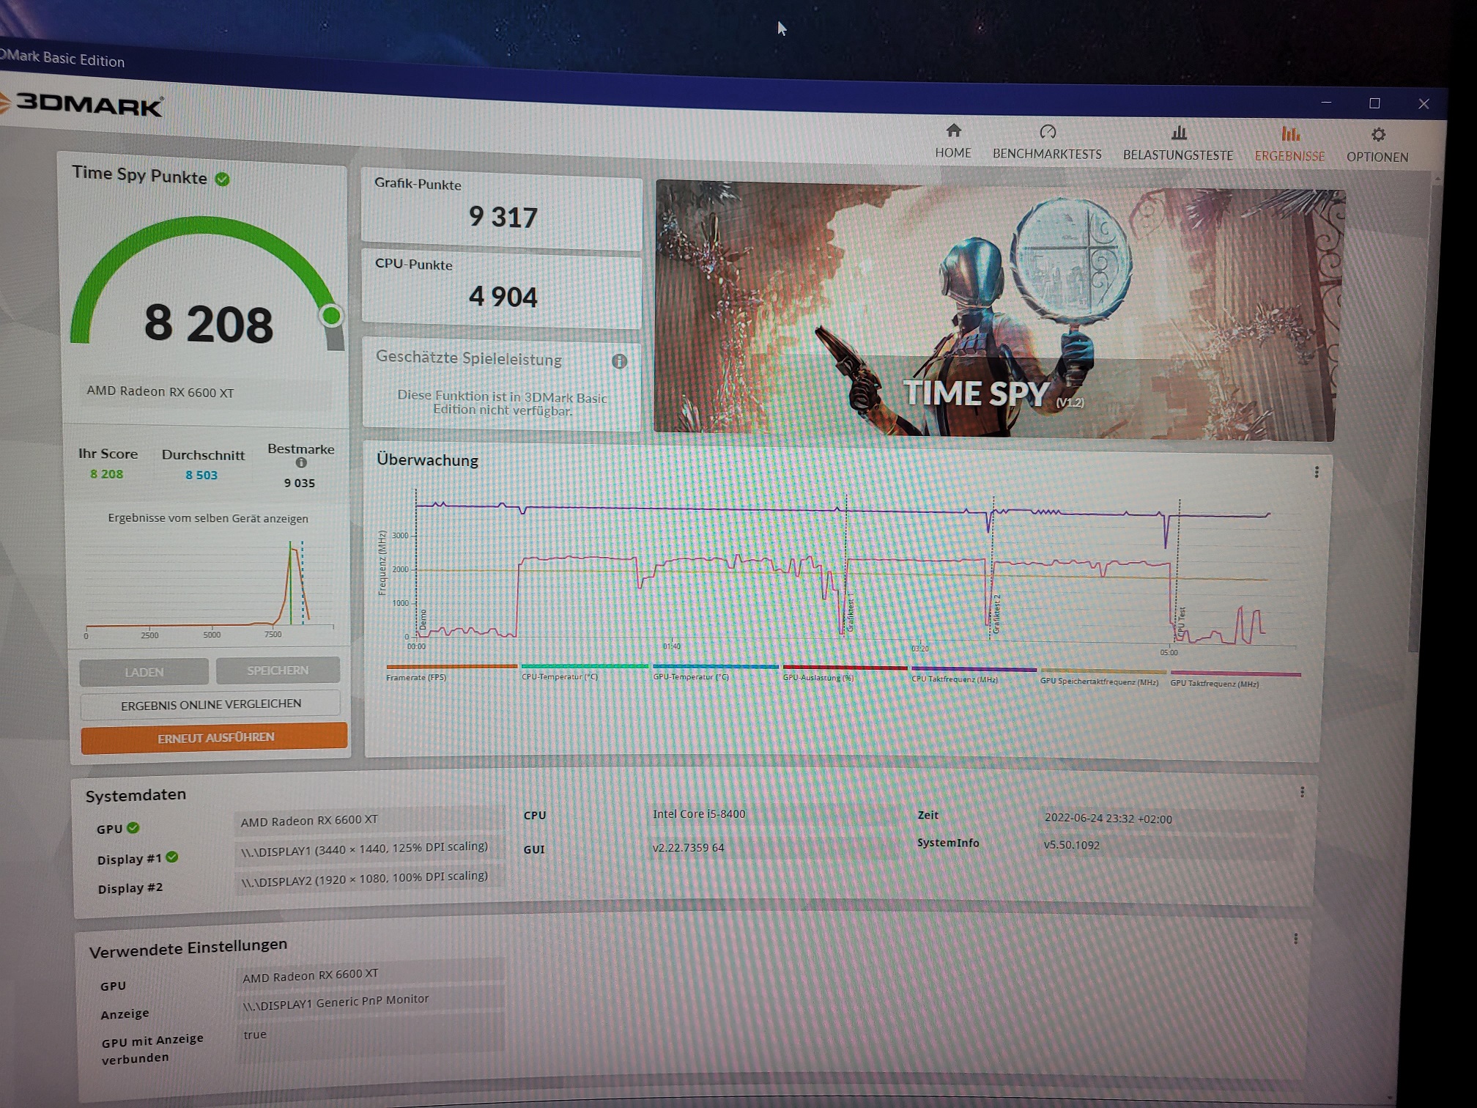Toggle Framerate (FPS) legend line
This screenshot has height=1108, width=1477.
pos(451,667)
